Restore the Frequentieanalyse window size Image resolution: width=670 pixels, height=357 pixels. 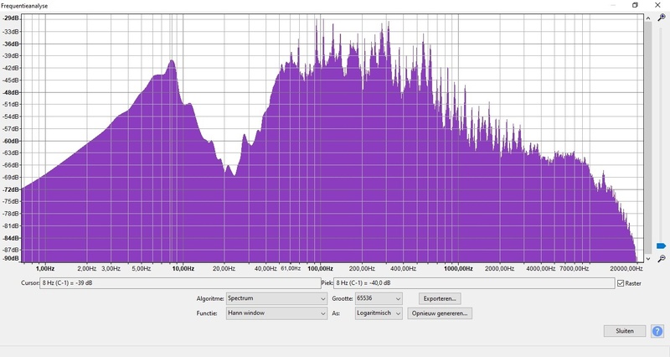pos(635,5)
